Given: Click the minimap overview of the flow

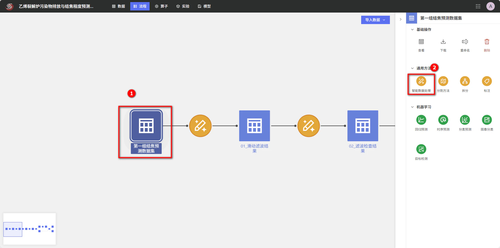Looking at the screenshot, I should (x=30, y=229).
